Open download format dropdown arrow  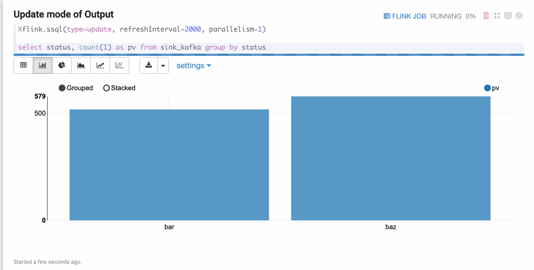tap(163, 65)
